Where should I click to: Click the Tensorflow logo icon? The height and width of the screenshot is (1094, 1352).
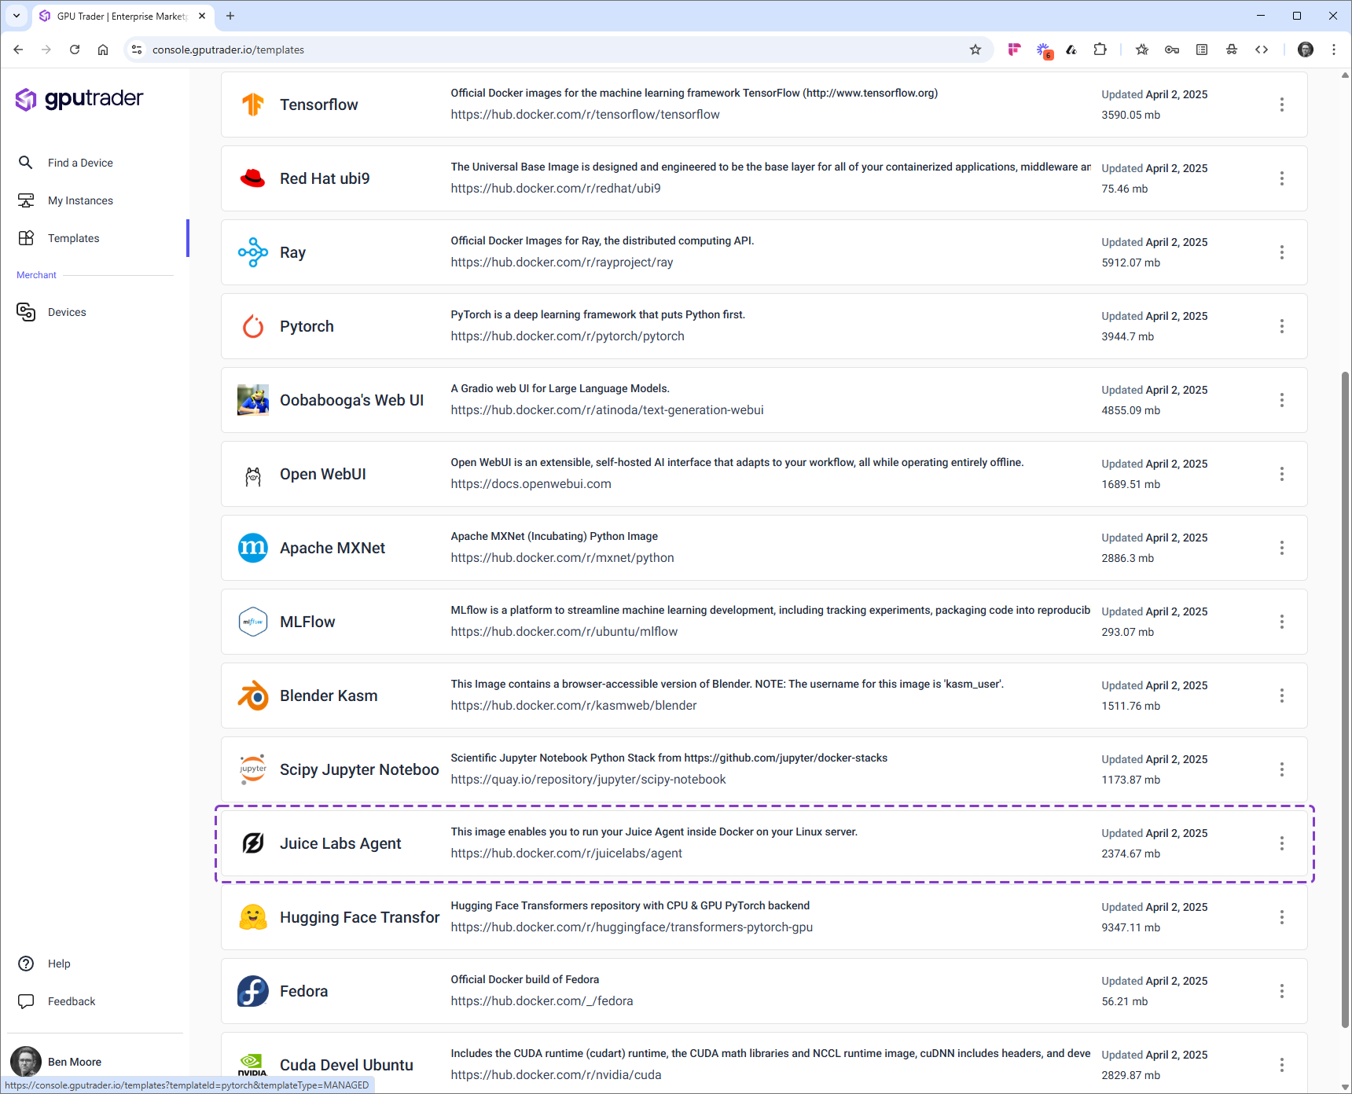253,105
